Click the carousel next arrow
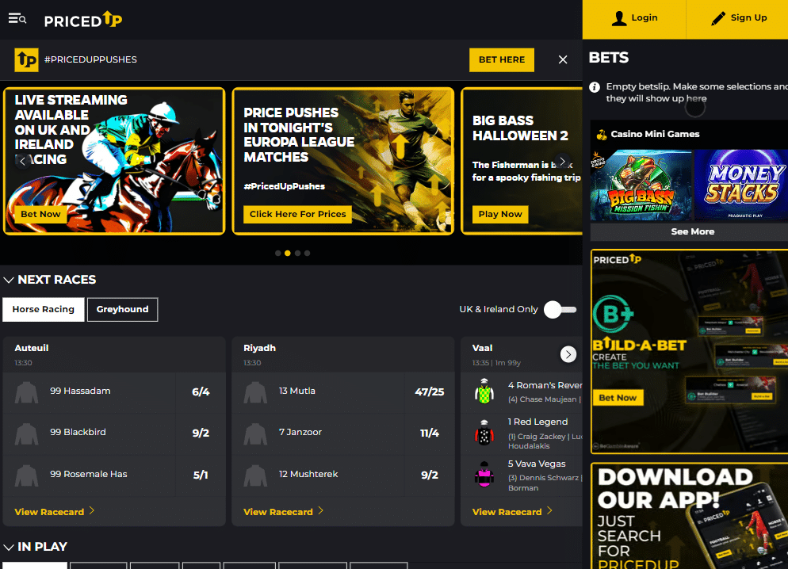Viewport: 788px width, 569px height. [x=562, y=162]
